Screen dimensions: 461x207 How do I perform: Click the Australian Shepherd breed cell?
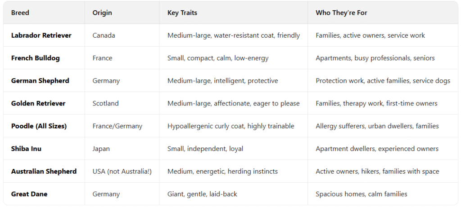44,172
